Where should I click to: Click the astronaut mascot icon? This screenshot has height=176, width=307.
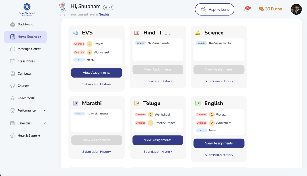tap(63, 9)
